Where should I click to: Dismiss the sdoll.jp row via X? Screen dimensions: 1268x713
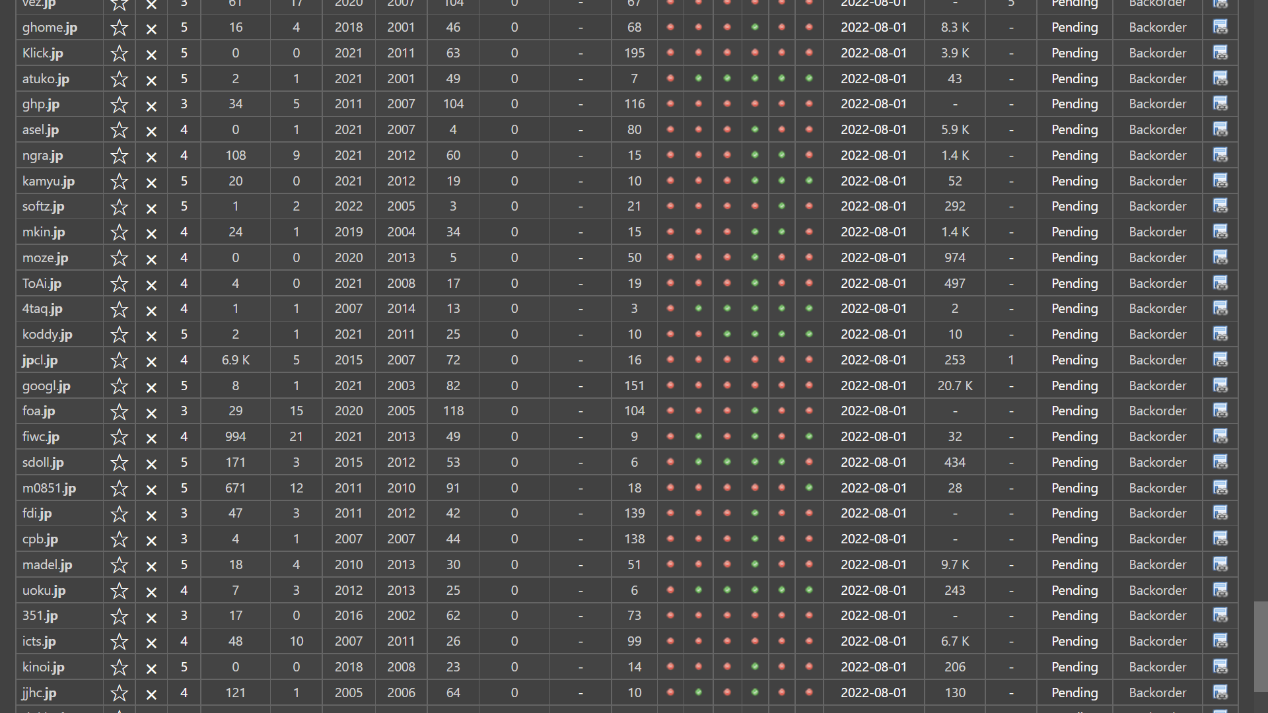151,463
